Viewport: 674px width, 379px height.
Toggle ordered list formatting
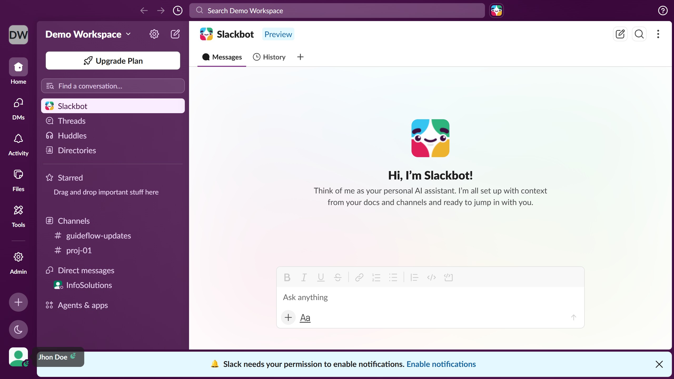(x=376, y=277)
